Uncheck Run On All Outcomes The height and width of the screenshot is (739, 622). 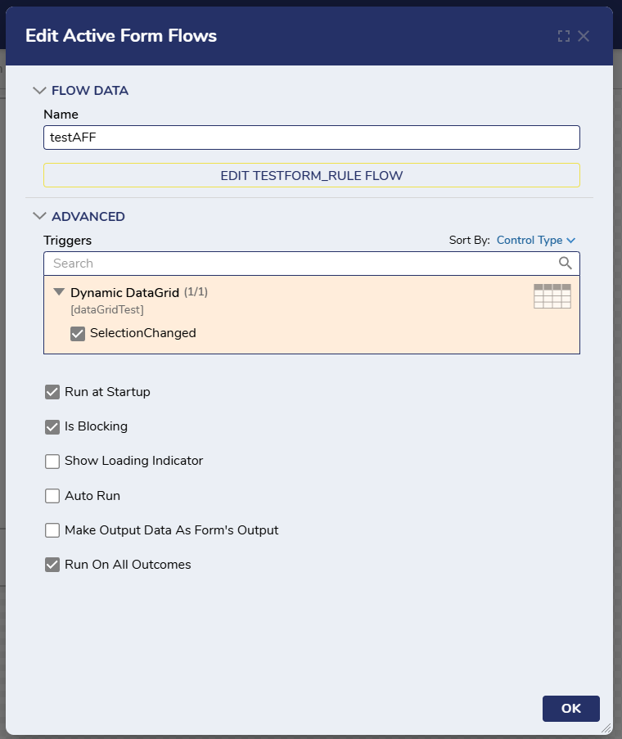click(x=52, y=565)
